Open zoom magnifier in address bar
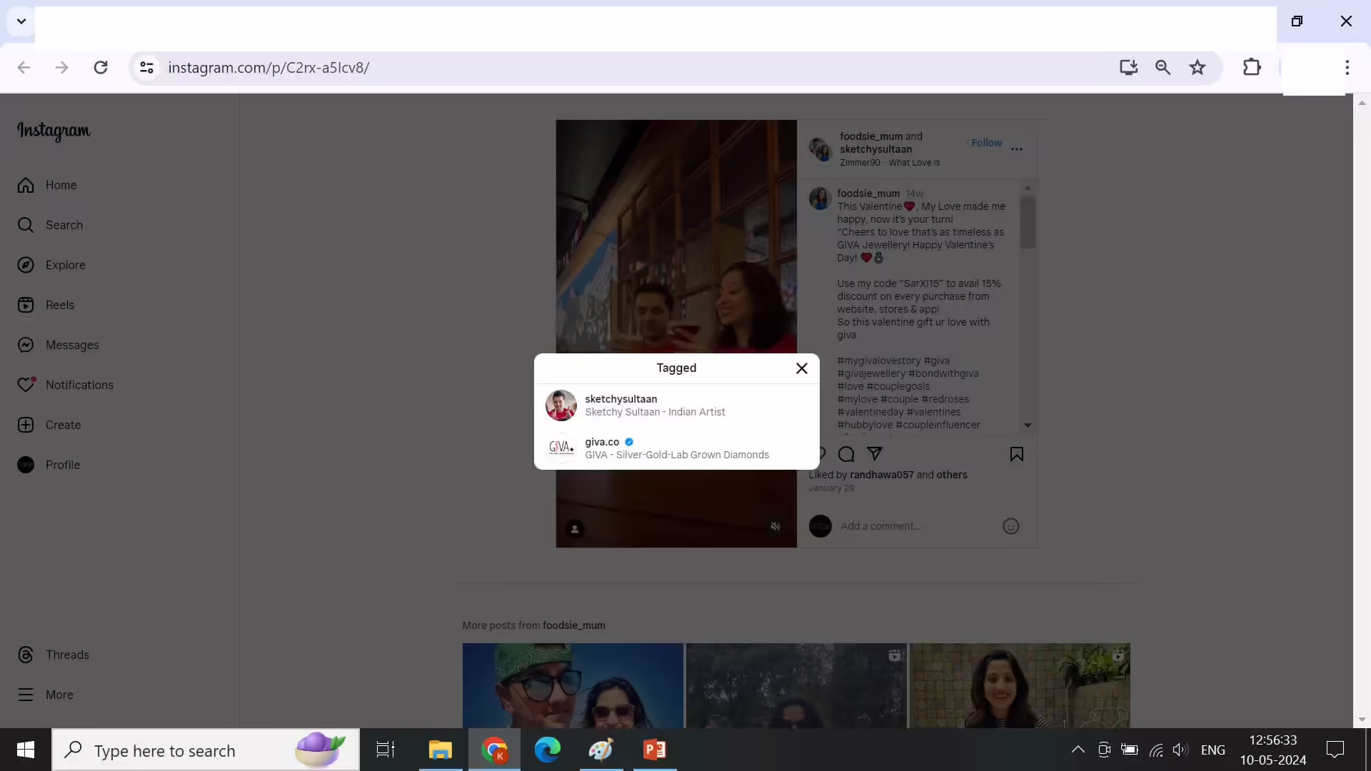Image resolution: width=1371 pixels, height=771 pixels. [x=1162, y=67]
